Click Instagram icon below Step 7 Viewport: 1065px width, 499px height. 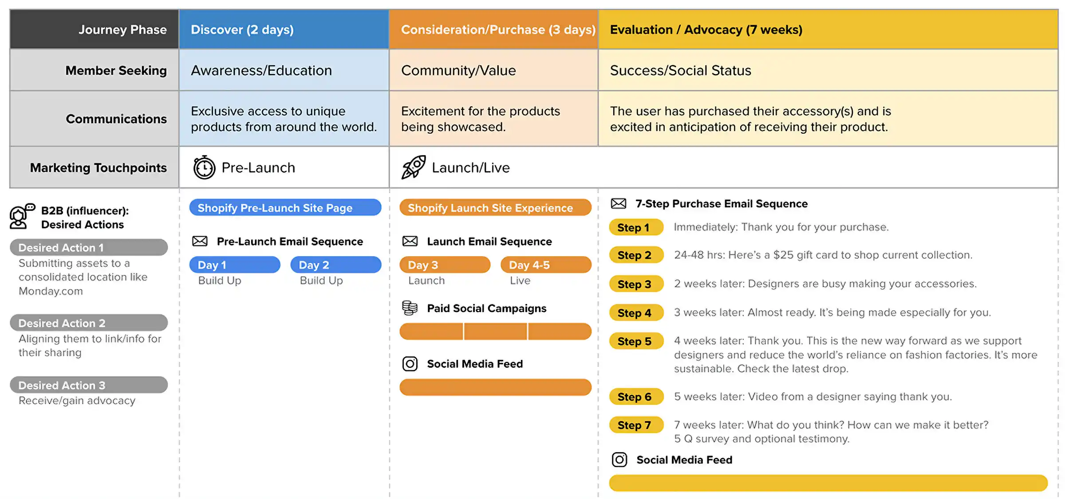pyautogui.click(x=619, y=460)
